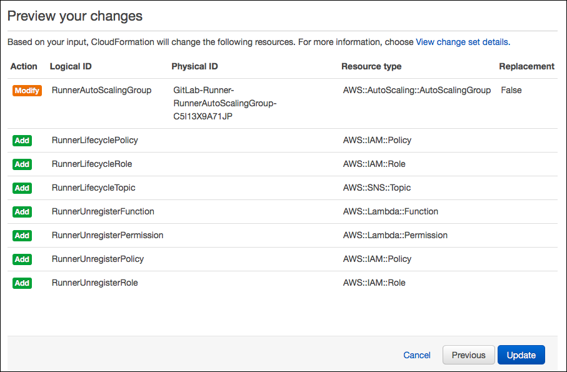Viewport: 567px width, 372px height.
Task: Click the GitLab-Runner physical ID text
Action: pos(224,103)
